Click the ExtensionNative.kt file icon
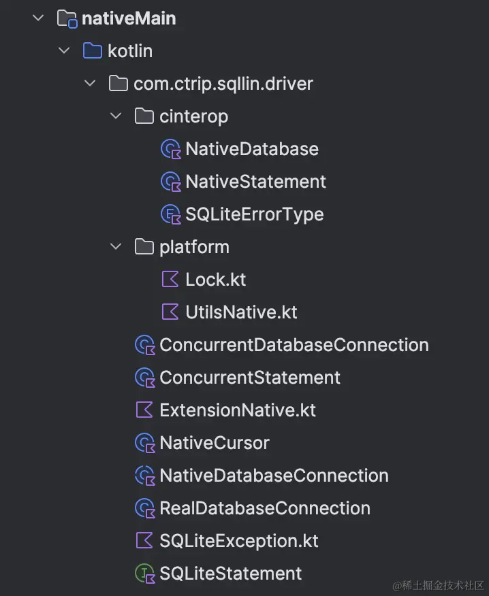The width and height of the screenshot is (489, 596). (x=144, y=410)
